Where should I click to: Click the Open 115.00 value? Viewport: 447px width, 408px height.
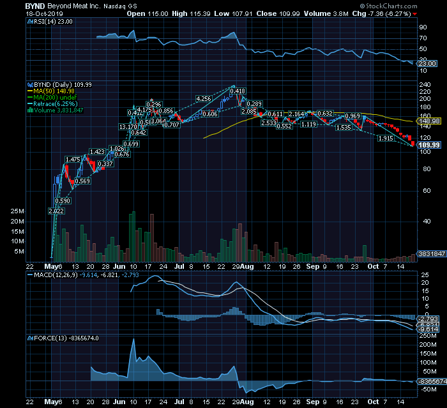point(148,13)
